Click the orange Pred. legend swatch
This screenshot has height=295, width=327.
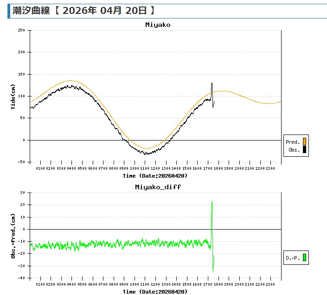coord(304,142)
